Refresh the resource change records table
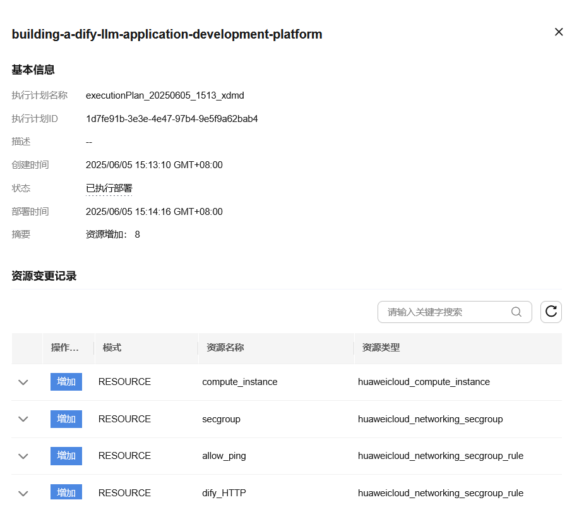Viewport: 572px width, 519px height. pos(551,312)
